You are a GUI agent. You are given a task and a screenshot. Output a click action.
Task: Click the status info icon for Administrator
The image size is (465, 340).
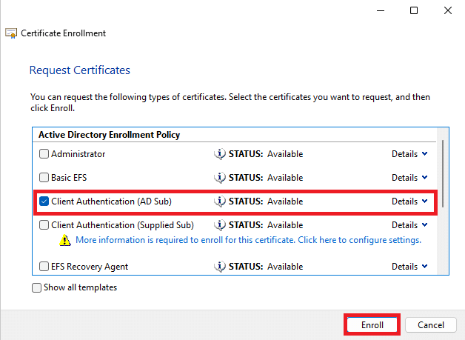tap(219, 154)
